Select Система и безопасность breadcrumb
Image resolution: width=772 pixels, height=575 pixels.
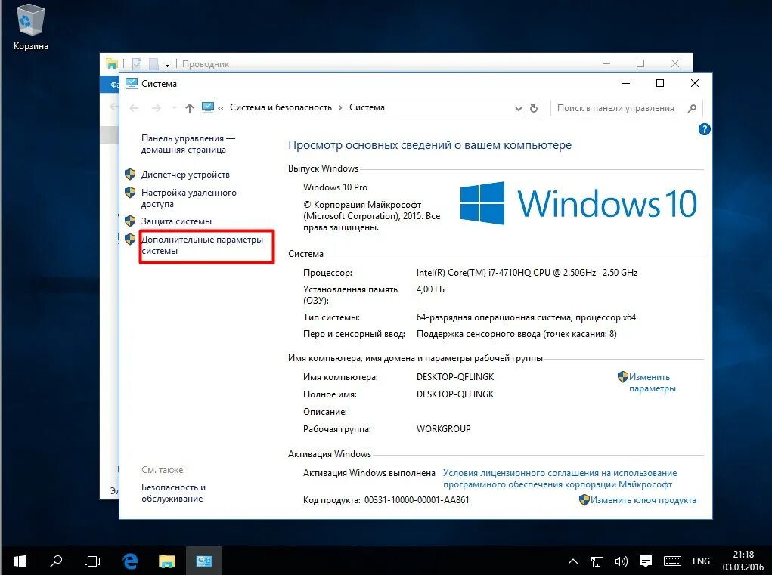pyautogui.click(x=281, y=107)
